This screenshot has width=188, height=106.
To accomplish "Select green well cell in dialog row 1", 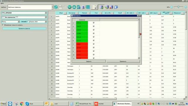I will [82, 23].
